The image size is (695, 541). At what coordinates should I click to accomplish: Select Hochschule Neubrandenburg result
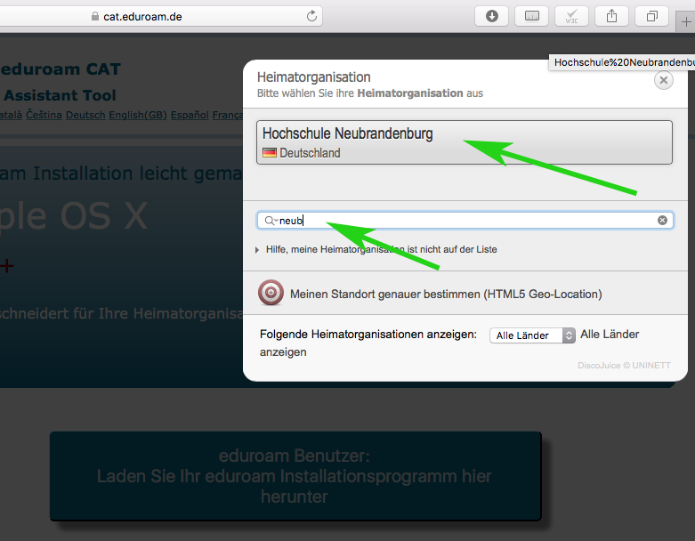[x=464, y=142]
